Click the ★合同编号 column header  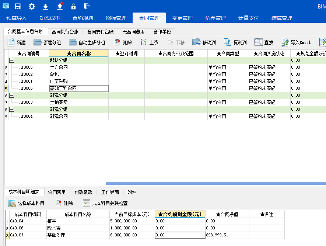[29, 53]
